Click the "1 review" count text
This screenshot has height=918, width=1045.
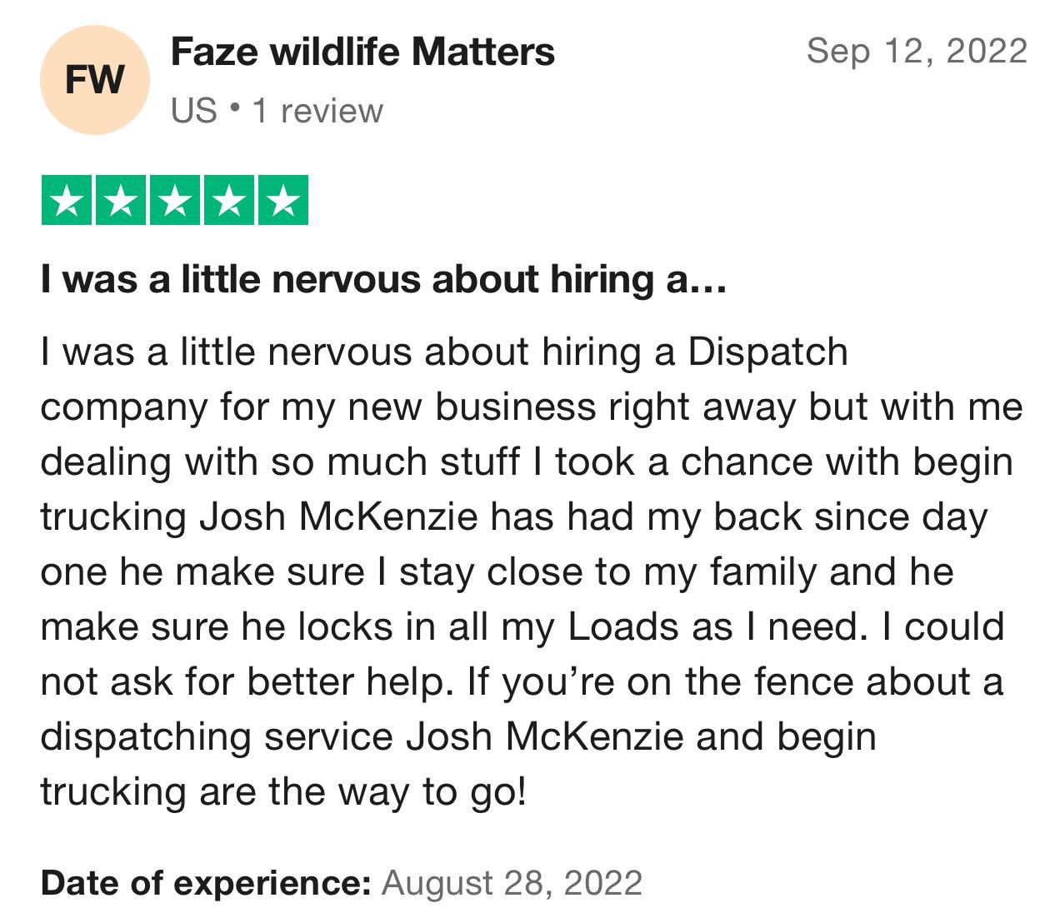click(x=317, y=111)
